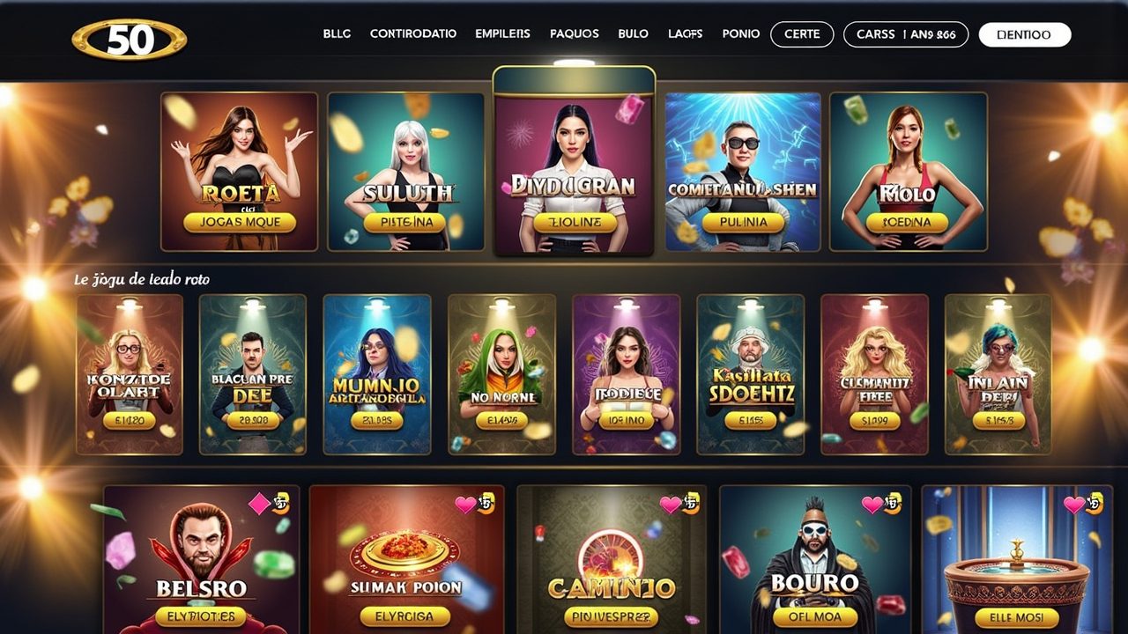The image size is (1128, 634).
Task: Click the heart icon on CAMINIO card
Action: point(671,505)
